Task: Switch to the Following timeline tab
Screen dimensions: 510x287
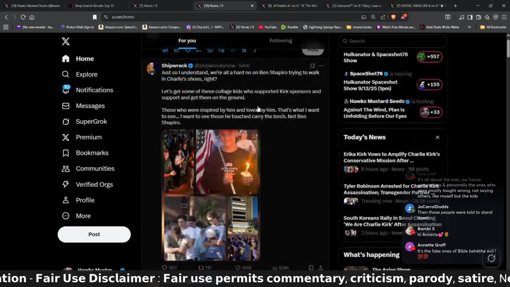Action: pyautogui.click(x=280, y=41)
